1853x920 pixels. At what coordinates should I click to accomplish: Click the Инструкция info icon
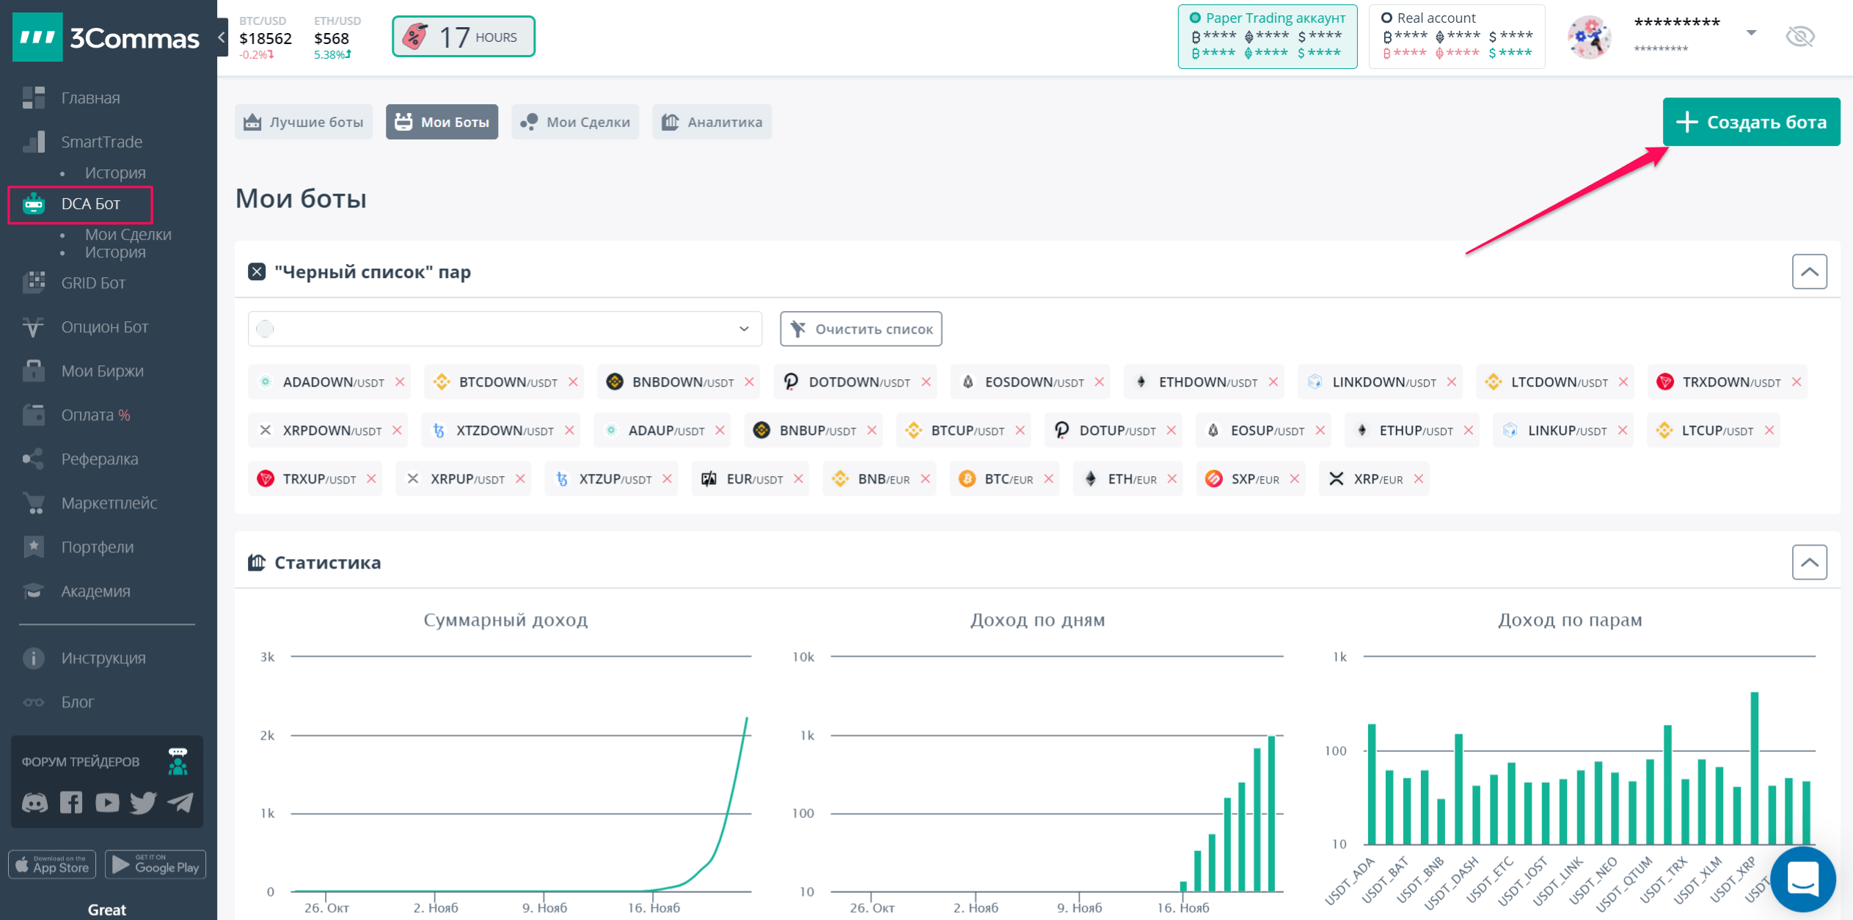(34, 658)
